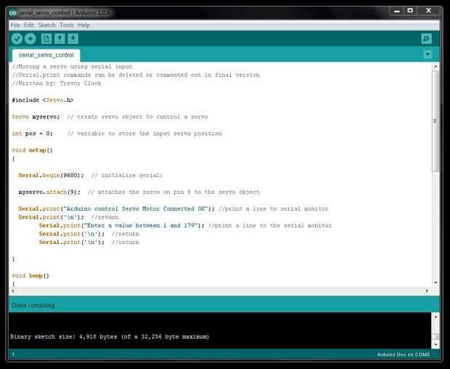Click the '//Moving a servo using serial input' comment
The width and height of the screenshot is (450, 369).
click(x=73, y=67)
